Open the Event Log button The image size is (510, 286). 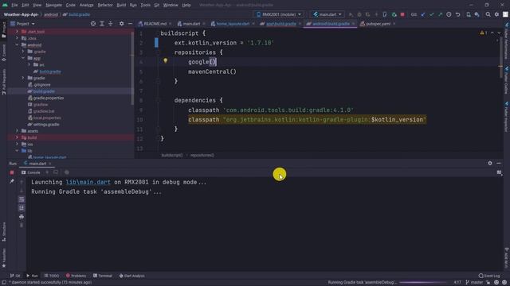[489, 276]
